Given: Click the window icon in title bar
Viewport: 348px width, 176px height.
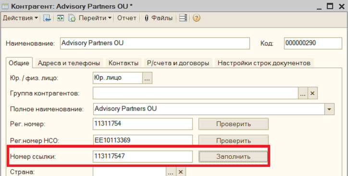Looking at the screenshot, I should pos(5,6).
